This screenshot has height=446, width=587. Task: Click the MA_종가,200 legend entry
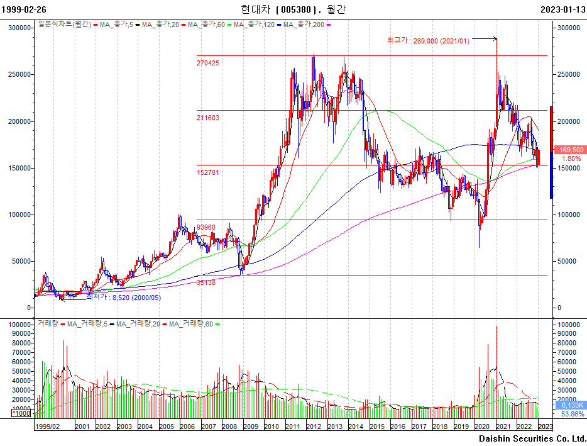[304, 25]
